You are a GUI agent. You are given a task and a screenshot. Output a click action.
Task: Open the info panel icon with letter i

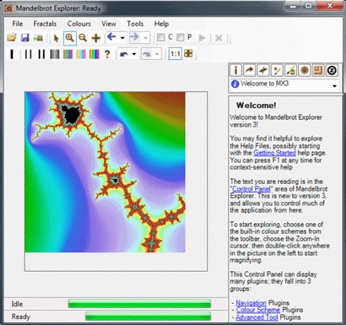tap(236, 70)
